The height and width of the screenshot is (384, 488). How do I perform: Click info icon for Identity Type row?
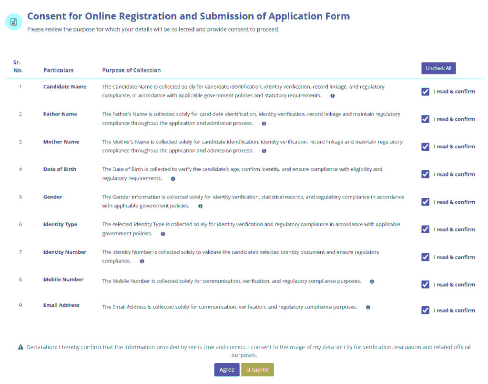coord(163,234)
